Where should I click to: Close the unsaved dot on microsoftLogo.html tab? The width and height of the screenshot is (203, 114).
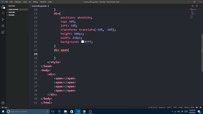[49, 6]
